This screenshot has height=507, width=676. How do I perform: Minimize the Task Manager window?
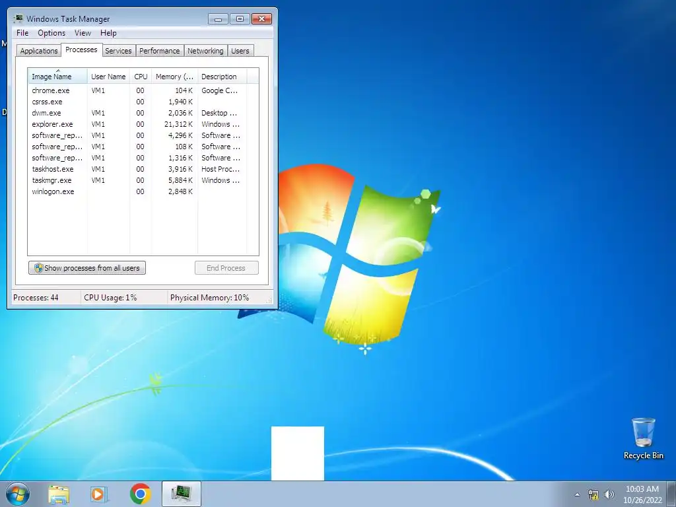pos(218,19)
